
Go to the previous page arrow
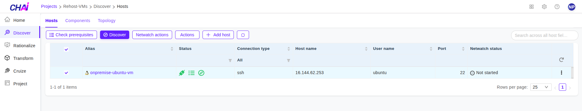tap(555, 88)
